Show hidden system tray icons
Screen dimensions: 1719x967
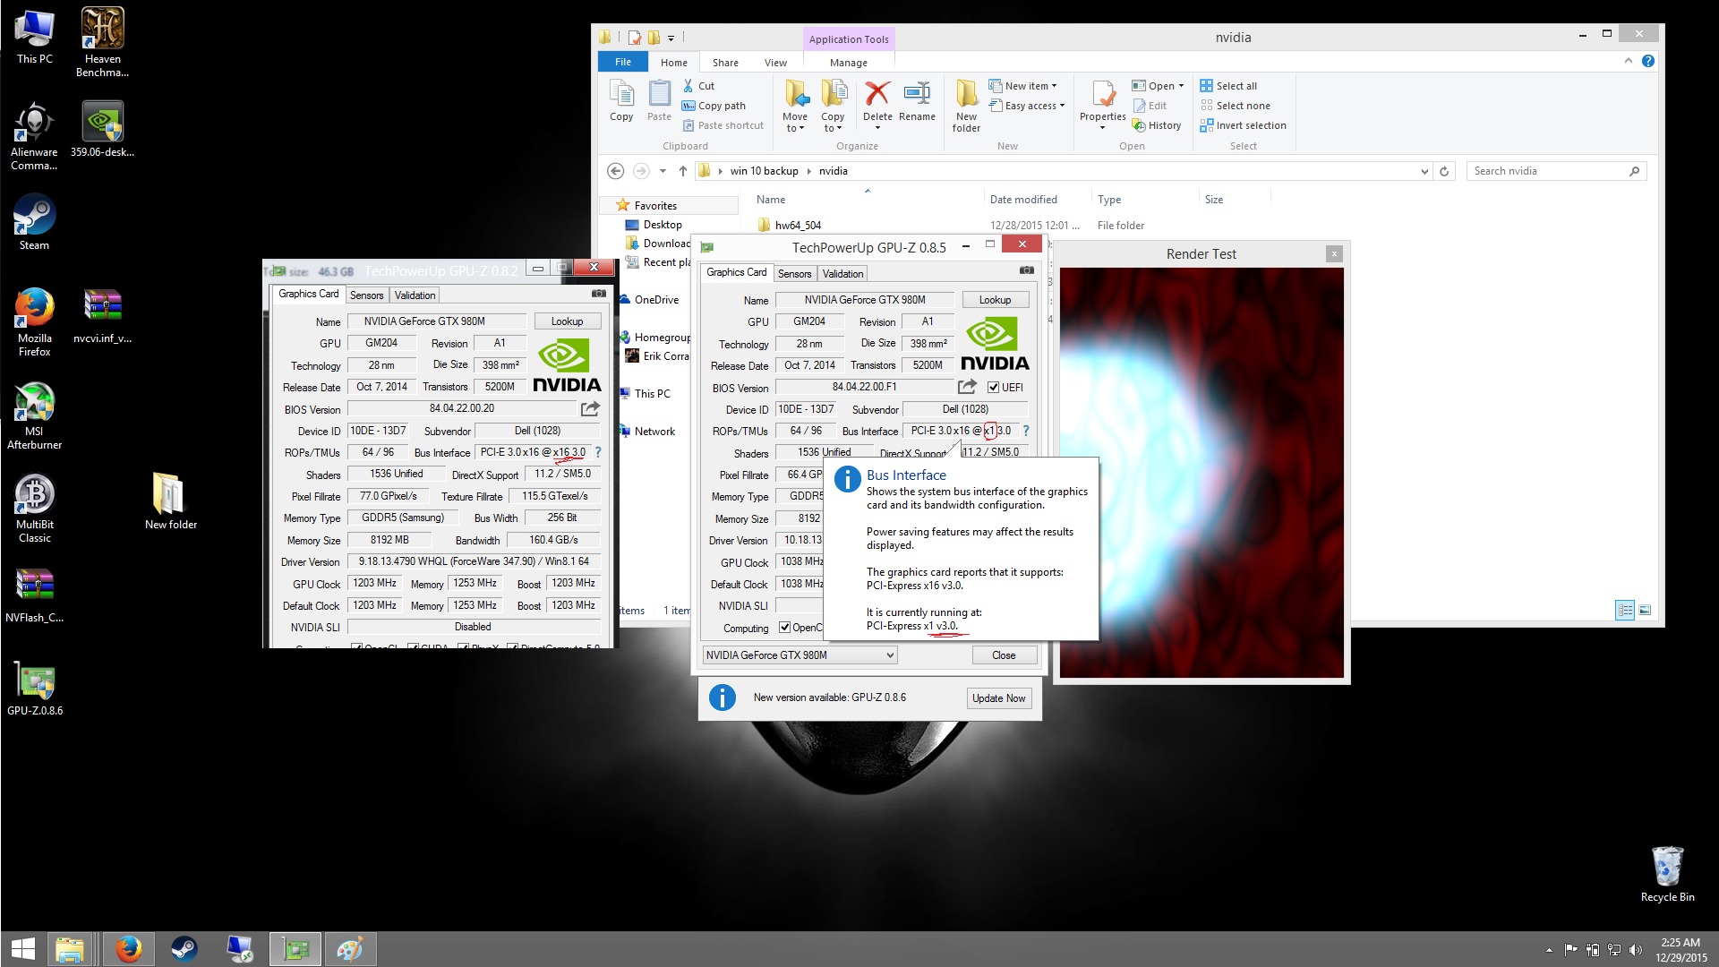tap(1549, 949)
